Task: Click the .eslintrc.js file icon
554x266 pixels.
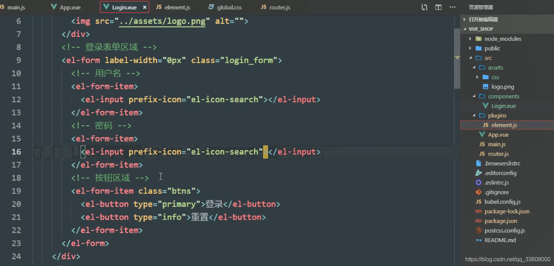Action: (479, 182)
